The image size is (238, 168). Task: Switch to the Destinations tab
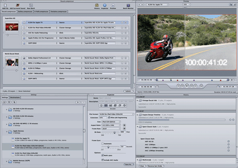pos(15,98)
